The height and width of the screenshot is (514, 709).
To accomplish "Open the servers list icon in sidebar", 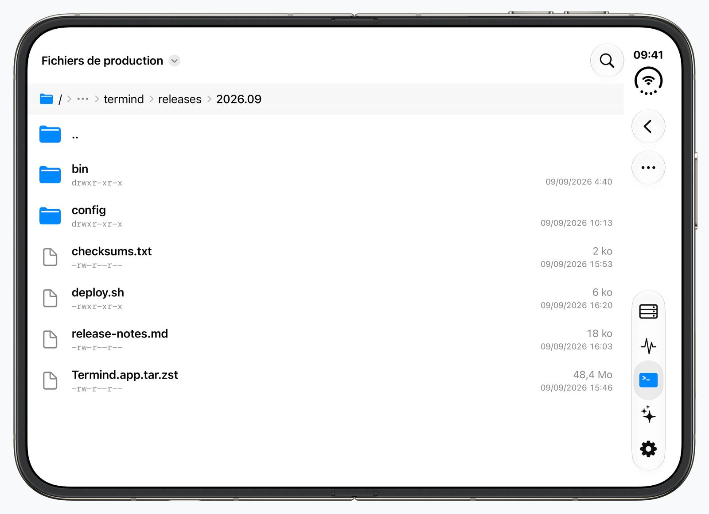I will 648,311.
